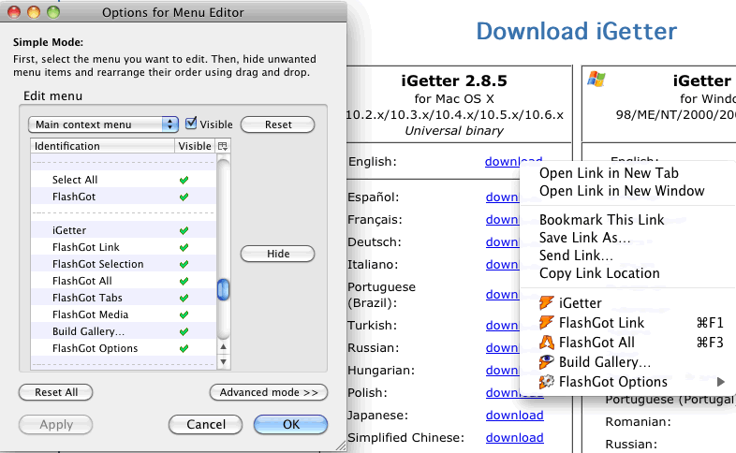Click the green zoom button of Options window
The image size is (736, 453).
click(x=53, y=12)
